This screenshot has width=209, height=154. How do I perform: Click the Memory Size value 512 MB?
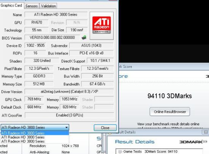(39, 84)
